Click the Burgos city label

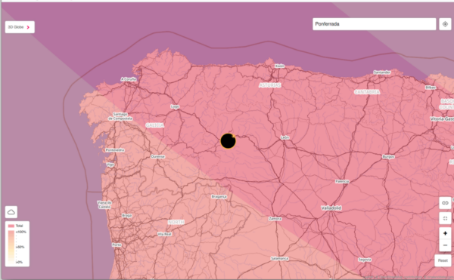click(x=388, y=157)
